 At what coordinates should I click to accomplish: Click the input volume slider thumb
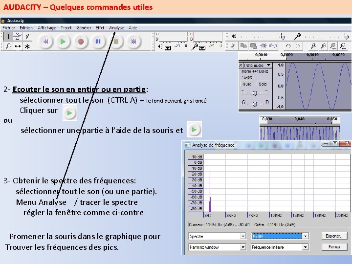coord(346,36)
